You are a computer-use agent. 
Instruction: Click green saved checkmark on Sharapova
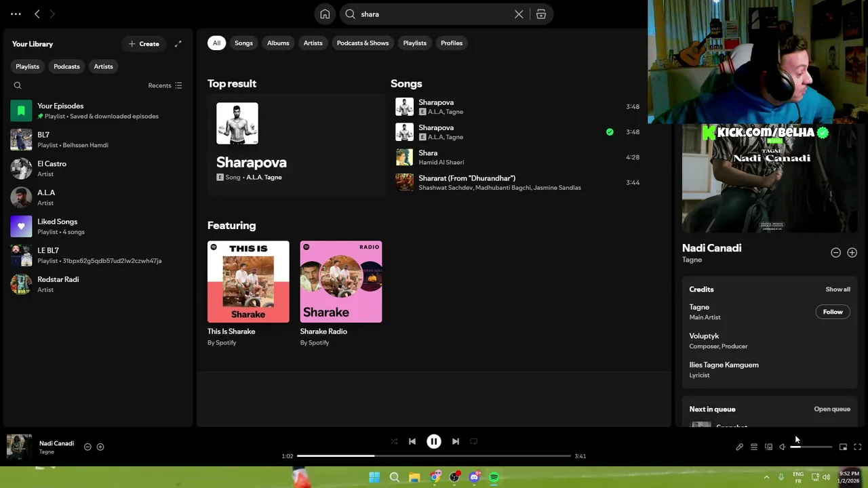(610, 132)
